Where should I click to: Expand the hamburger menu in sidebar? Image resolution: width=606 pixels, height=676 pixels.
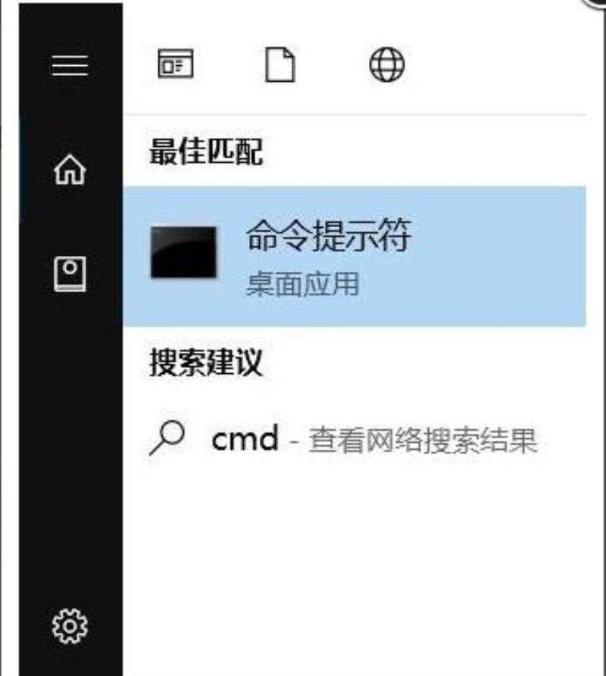(x=70, y=65)
